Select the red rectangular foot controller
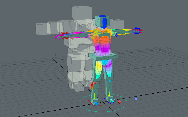The image size is (188, 117). tap(95, 103)
